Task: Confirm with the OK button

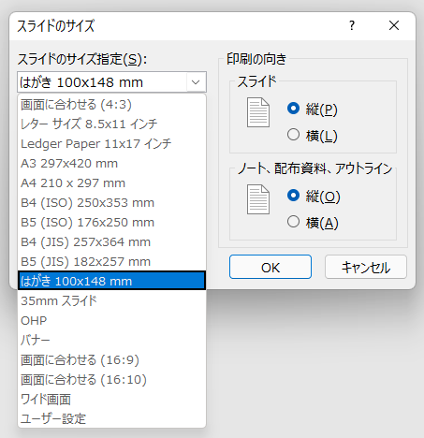Action: 270,267
